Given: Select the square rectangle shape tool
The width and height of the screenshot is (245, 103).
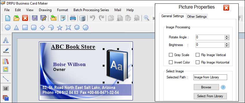Looking at the screenshot, I should click(x=25, y=28).
